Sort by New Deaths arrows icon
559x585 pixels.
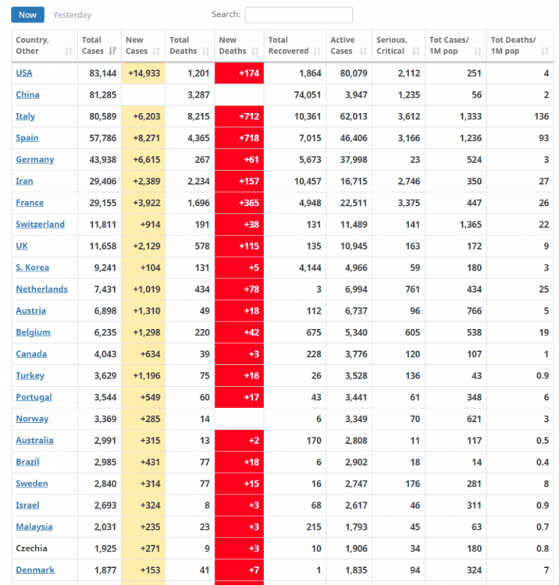255,51
